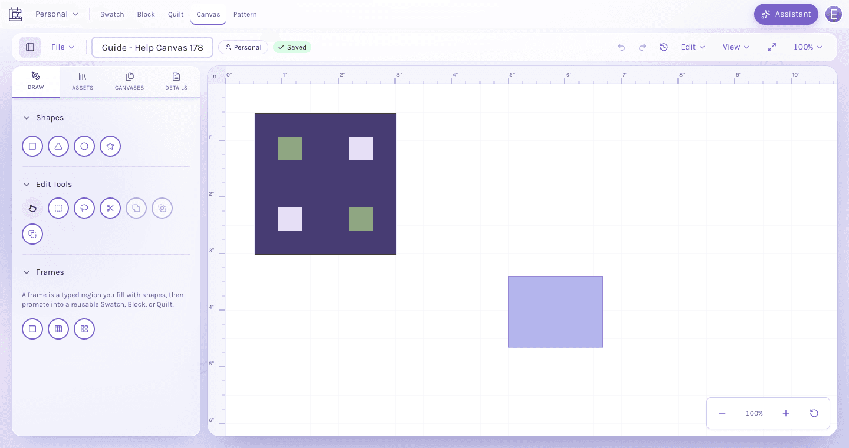The height and width of the screenshot is (448, 849).
Task: Add the three-by-three grid frame
Action: (x=58, y=329)
